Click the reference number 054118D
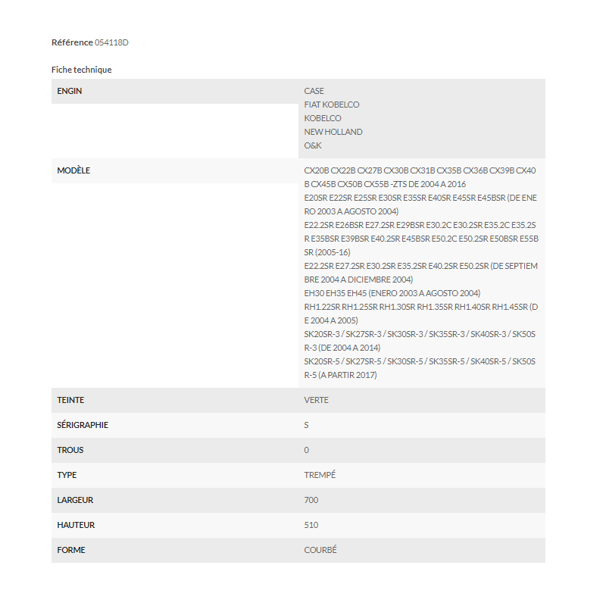The width and height of the screenshot is (606, 606). click(111, 42)
